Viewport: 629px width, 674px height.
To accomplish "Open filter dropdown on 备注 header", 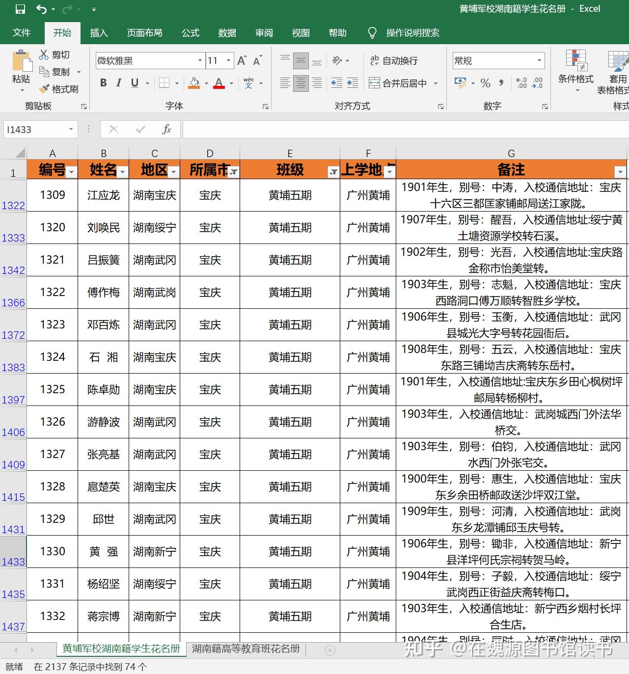I will click(620, 172).
